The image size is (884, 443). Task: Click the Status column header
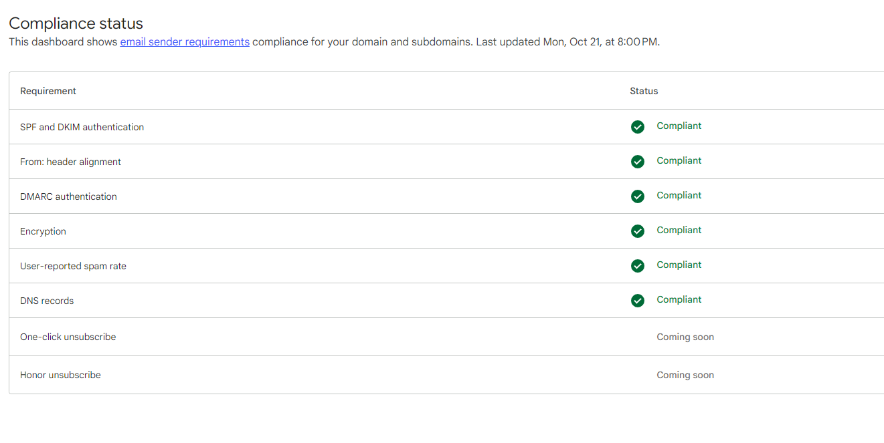[x=643, y=90]
